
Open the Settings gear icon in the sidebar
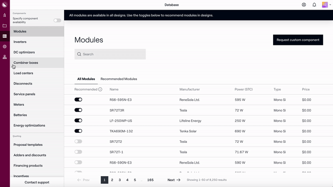(x=5, y=47)
